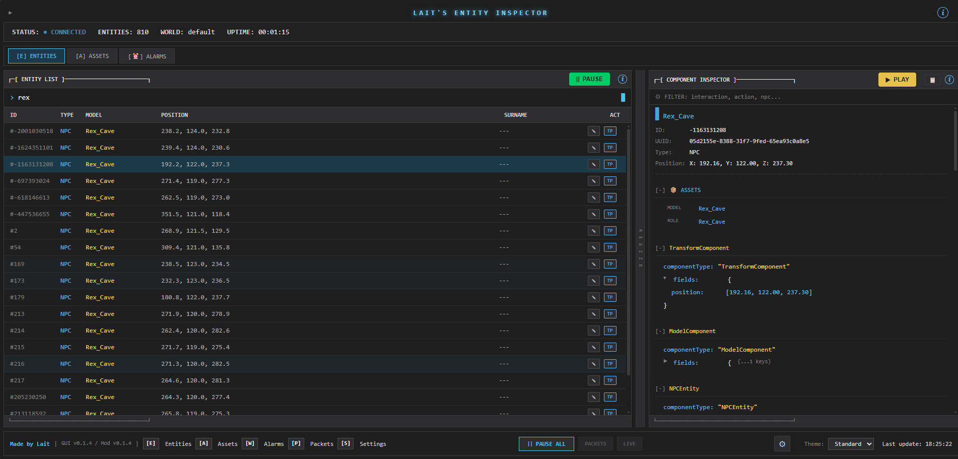
Task: Collapse the TransformComponent section
Action: 660,248
